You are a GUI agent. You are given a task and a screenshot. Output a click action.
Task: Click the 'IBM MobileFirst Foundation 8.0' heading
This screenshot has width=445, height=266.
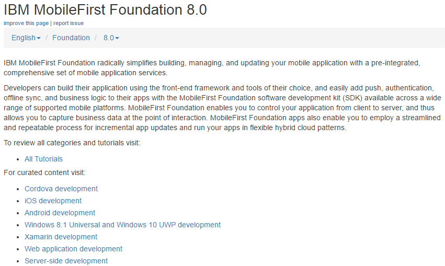pos(105,9)
